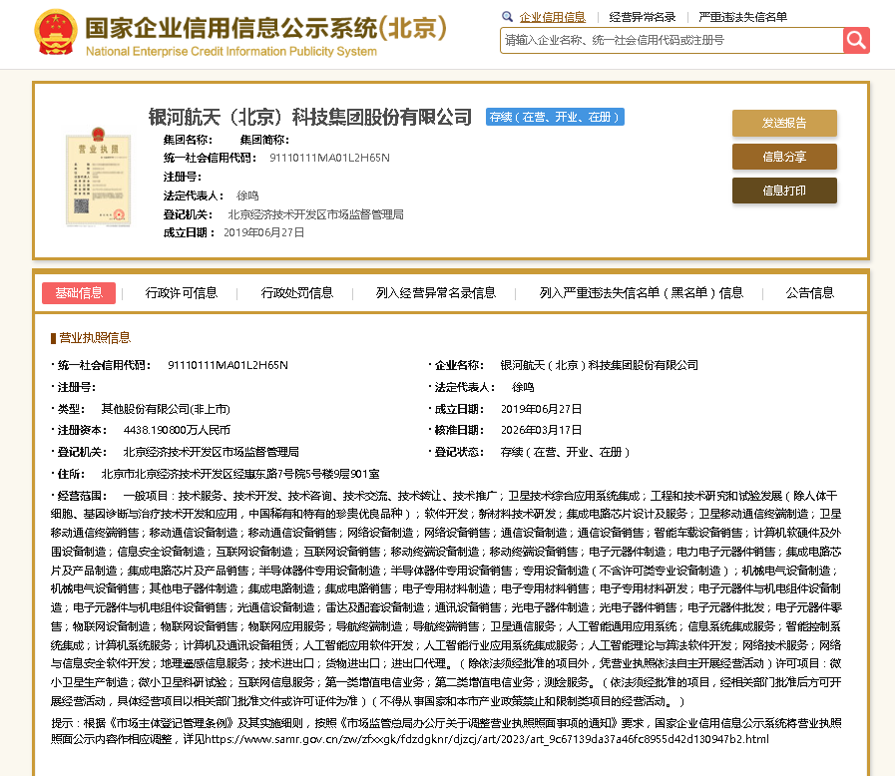Click the business license thumbnail image
Image resolution: width=895 pixels, height=776 pixels.
tap(98, 174)
